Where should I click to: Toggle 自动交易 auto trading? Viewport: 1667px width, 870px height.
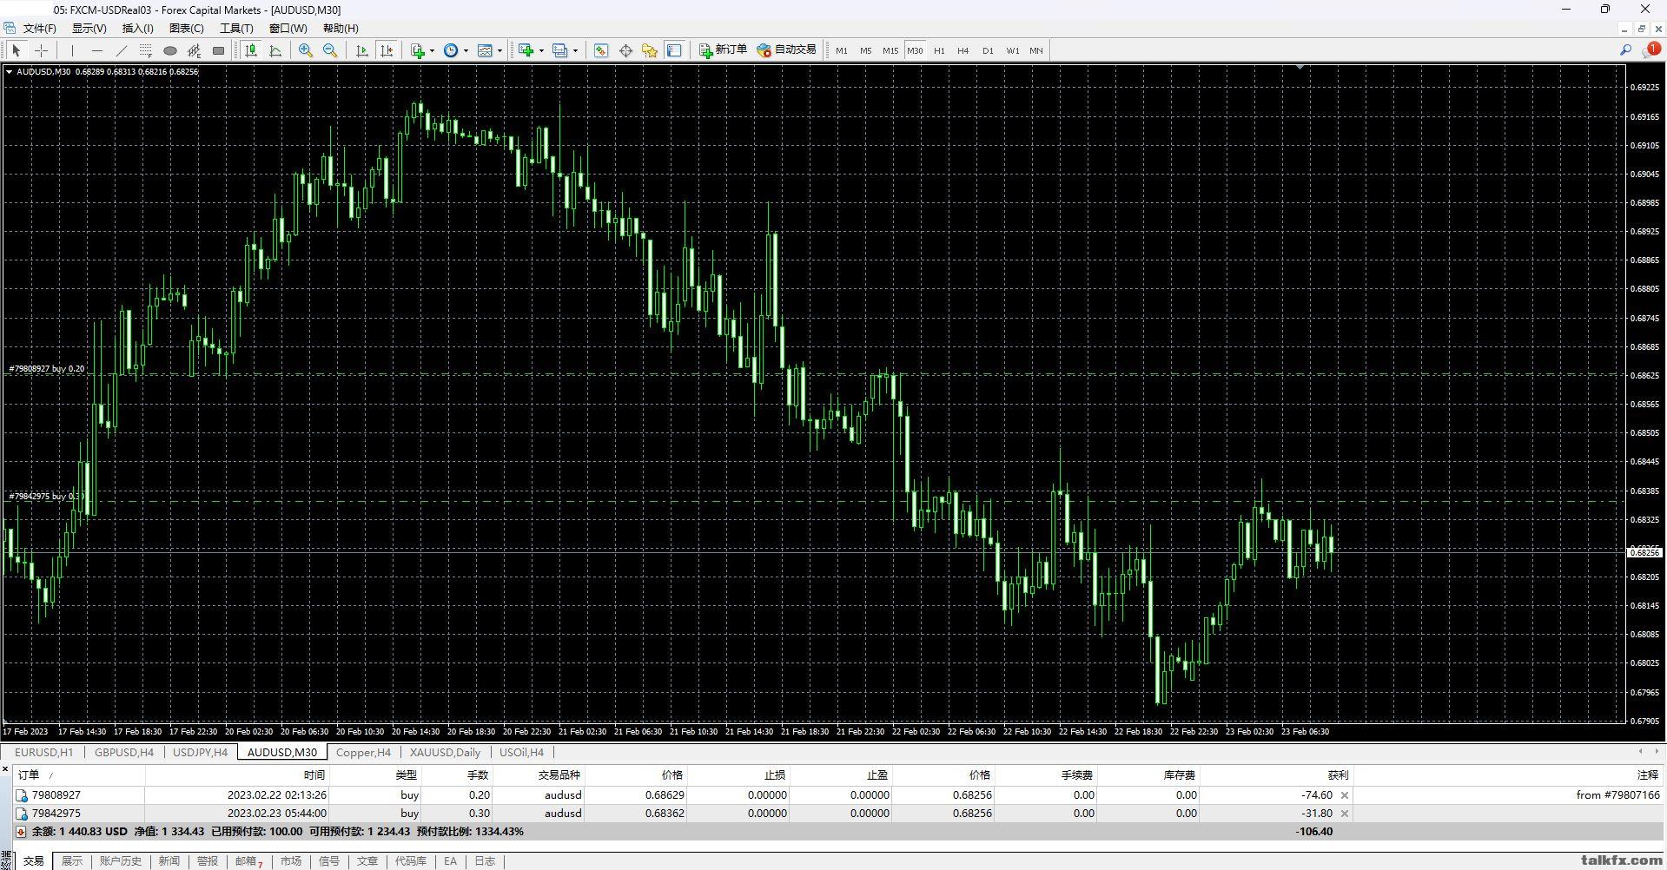[787, 50]
